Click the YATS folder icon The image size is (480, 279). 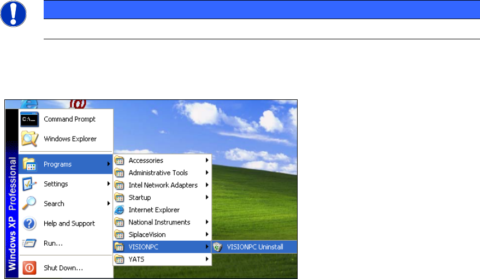[x=120, y=259]
